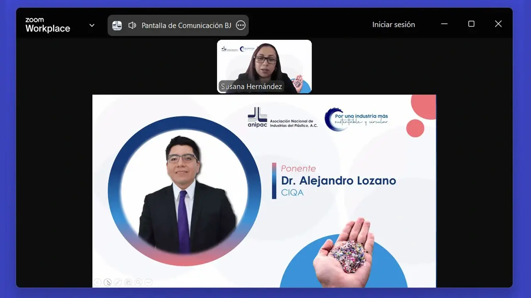The width and height of the screenshot is (531, 298).
Task: Click the Zoom Workplace logo
Action: [47, 24]
